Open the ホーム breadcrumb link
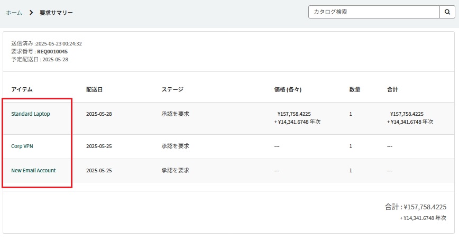The height and width of the screenshot is (240, 459). [14, 13]
